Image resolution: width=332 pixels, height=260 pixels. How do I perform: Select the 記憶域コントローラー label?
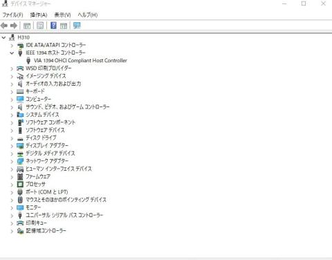click(x=46, y=231)
